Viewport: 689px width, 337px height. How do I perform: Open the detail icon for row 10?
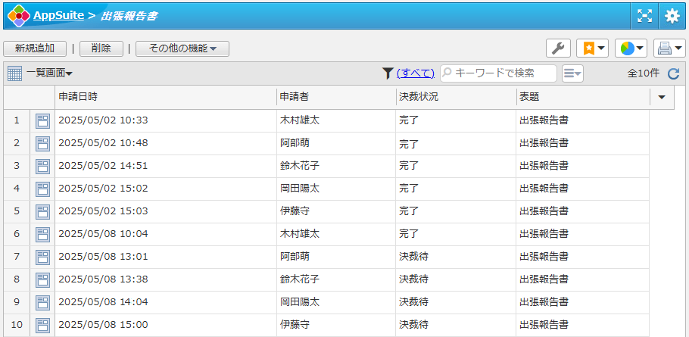pyautogui.click(x=42, y=325)
